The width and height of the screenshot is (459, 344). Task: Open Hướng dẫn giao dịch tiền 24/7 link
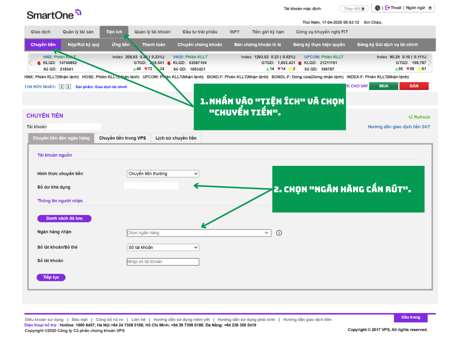pos(399,127)
